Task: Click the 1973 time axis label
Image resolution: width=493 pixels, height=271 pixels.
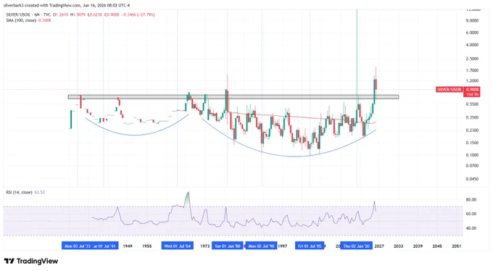Action: (205, 246)
